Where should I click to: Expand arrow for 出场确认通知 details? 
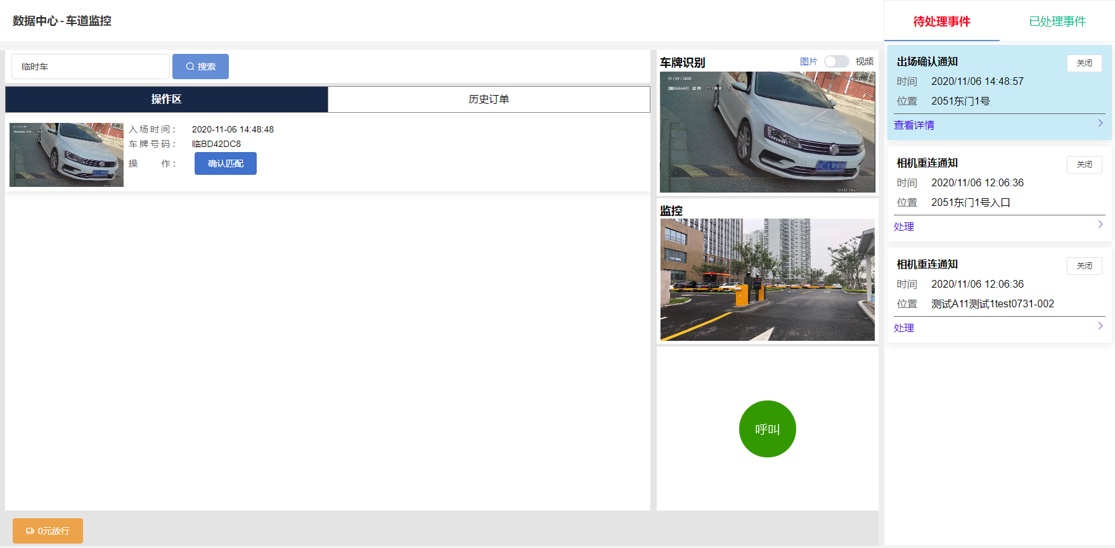click(x=1100, y=124)
